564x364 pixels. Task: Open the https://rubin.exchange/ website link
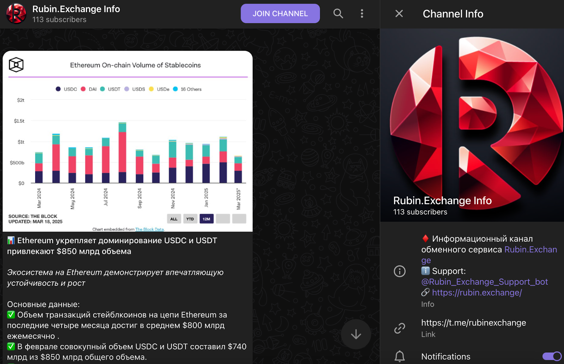[x=477, y=293]
